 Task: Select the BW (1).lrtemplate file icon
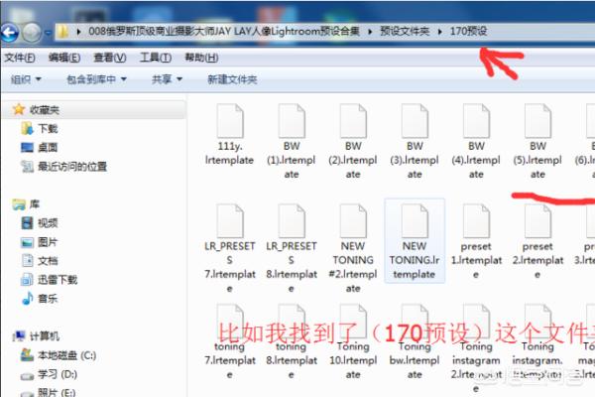coord(292,121)
